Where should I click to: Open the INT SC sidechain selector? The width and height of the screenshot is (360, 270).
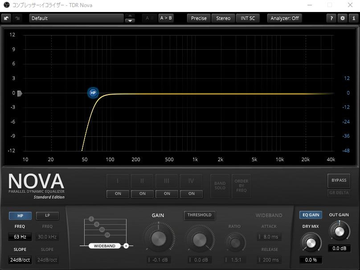[248, 18]
